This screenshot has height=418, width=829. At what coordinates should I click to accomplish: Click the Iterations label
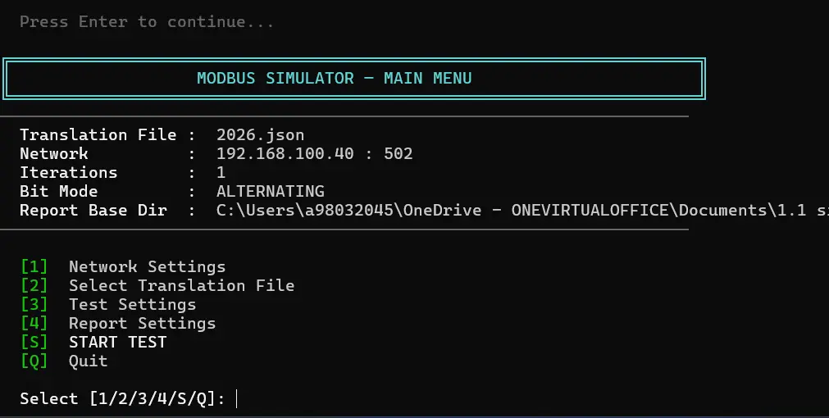tap(69, 172)
